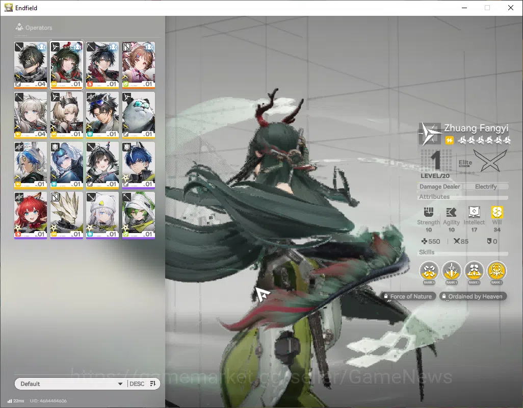The width and height of the screenshot is (523, 408).
Task: Click the Intellect value 17
Action: [x=474, y=229]
